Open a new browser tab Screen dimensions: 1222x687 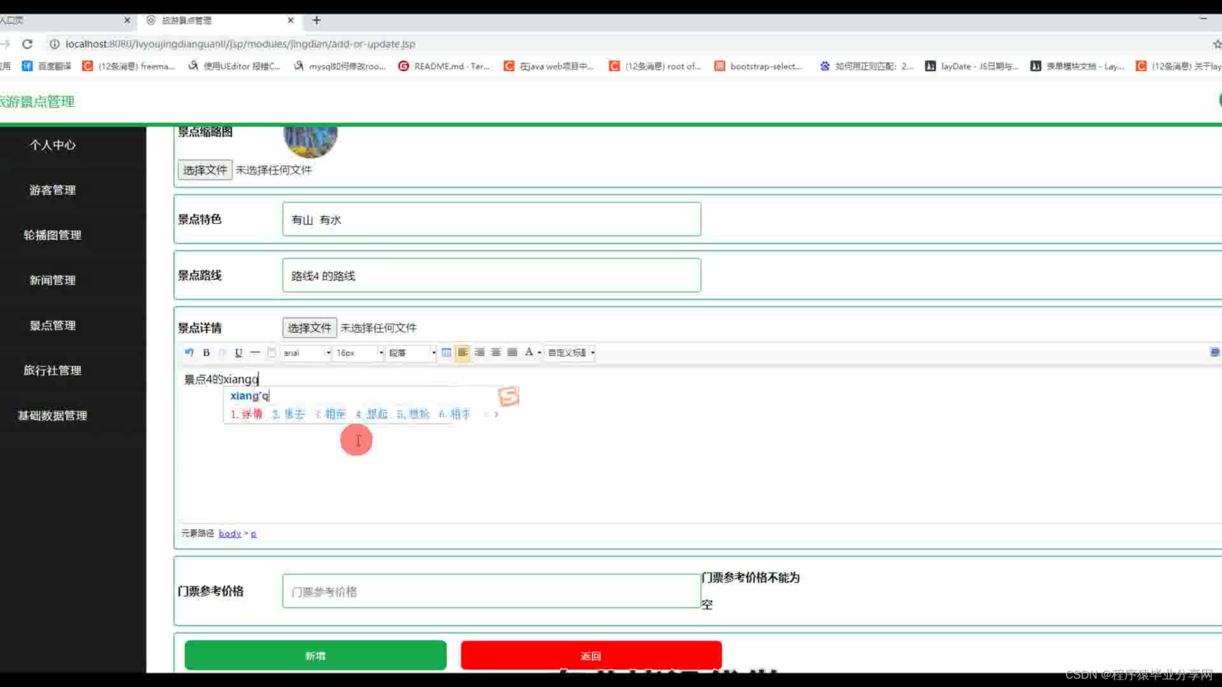pos(316,20)
